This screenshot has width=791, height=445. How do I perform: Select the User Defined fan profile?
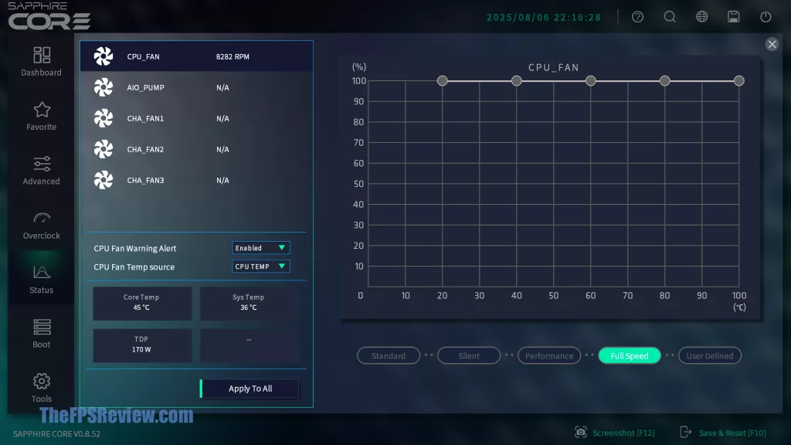click(x=710, y=355)
